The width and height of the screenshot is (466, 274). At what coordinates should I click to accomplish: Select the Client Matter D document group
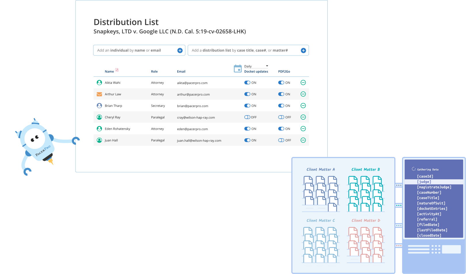pos(366,241)
